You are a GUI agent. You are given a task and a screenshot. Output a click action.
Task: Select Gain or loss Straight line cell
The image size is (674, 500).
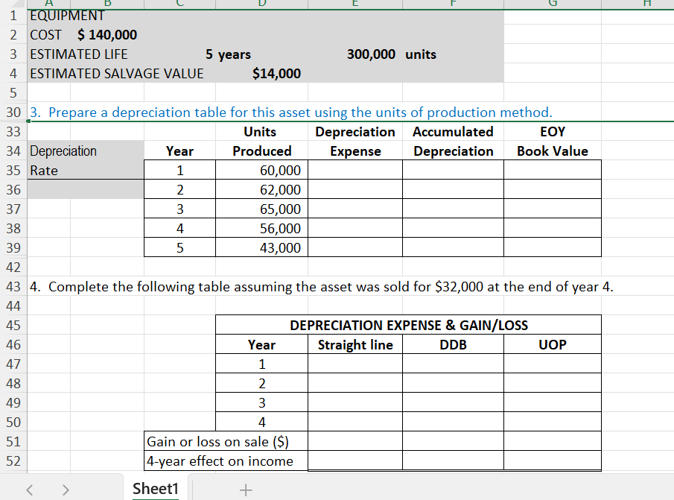pos(355,441)
